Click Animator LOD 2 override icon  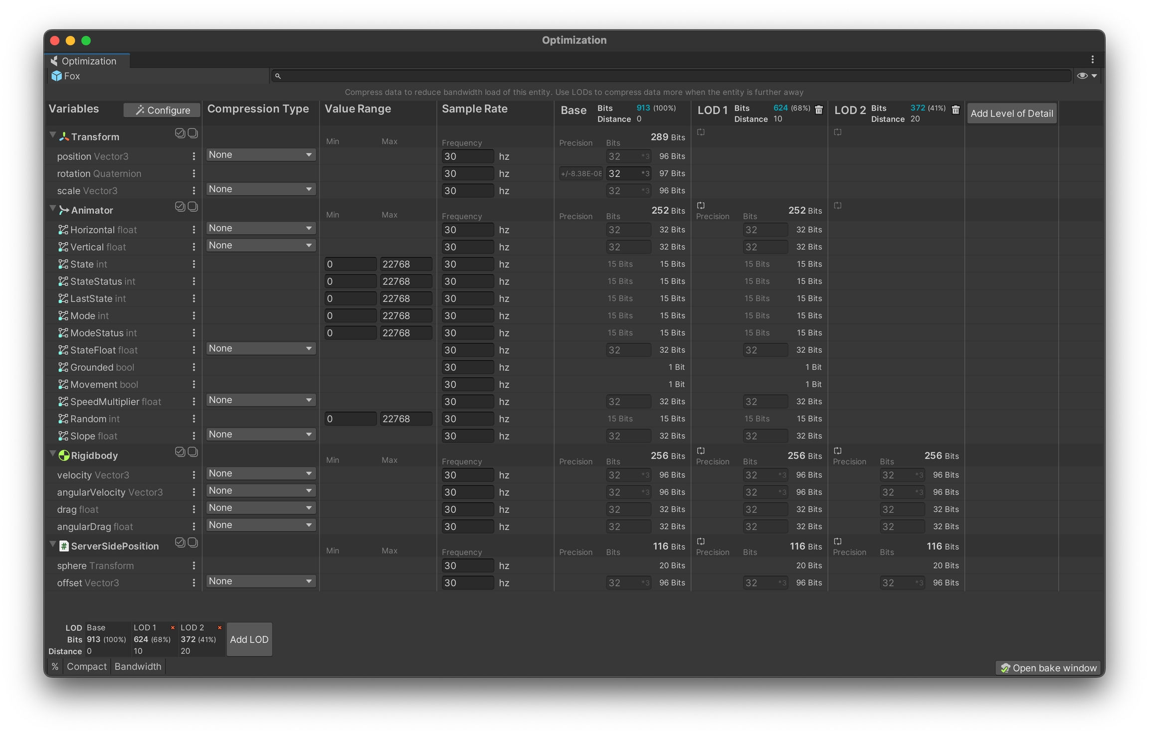[x=837, y=206]
